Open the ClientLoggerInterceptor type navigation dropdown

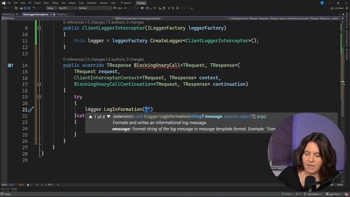[x=171, y=19]
